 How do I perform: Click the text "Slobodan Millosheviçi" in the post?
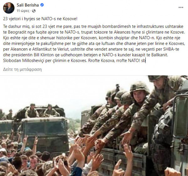[x=24, y=60]
